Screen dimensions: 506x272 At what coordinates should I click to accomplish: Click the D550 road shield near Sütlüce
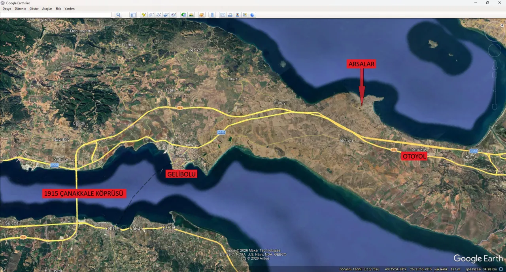point(55,165)
